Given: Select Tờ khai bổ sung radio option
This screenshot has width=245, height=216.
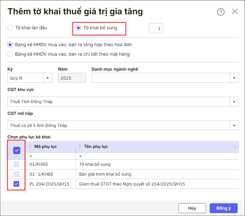Looking at the screenshot, I should point(78,28).
